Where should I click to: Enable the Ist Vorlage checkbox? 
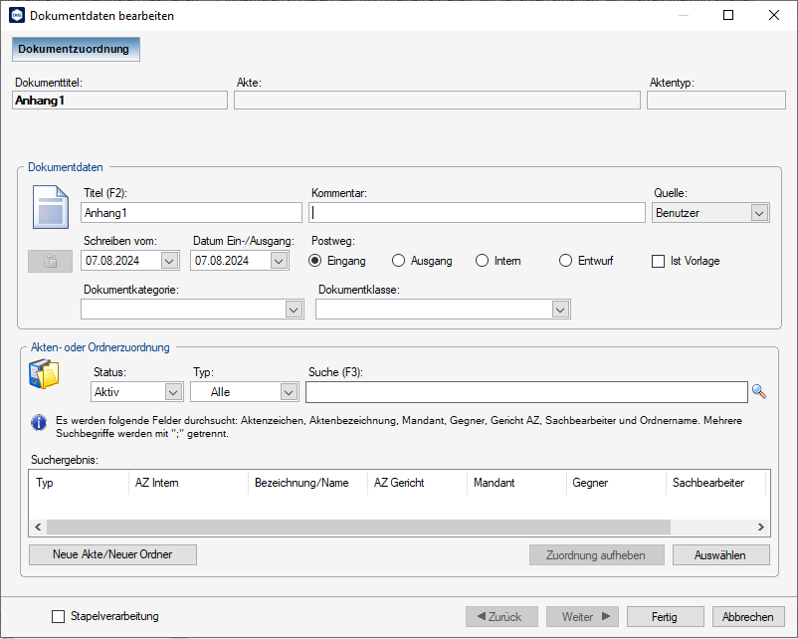tap(658, 261)
